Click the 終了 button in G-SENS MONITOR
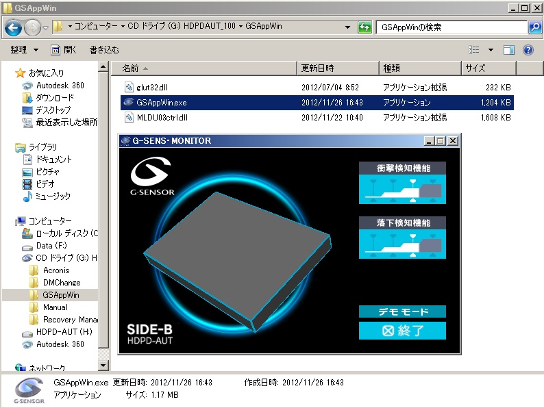This screenshot has height=408, width=544. [402, 331]
